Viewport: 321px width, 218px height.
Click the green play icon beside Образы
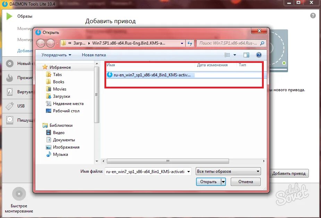tap(9, 16)
